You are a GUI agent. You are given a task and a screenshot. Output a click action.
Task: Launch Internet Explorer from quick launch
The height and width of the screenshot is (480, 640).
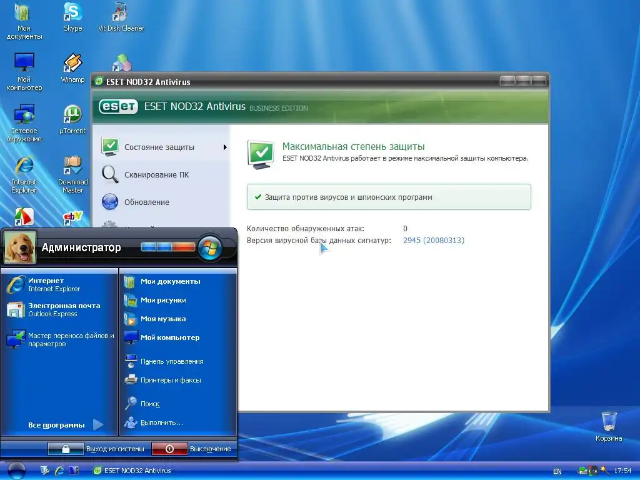59,471
